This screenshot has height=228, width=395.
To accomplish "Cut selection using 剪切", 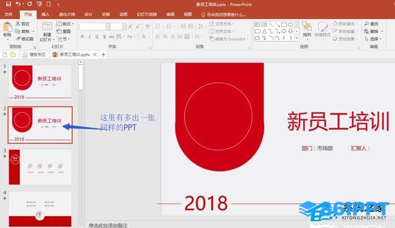I will point(23,24).
